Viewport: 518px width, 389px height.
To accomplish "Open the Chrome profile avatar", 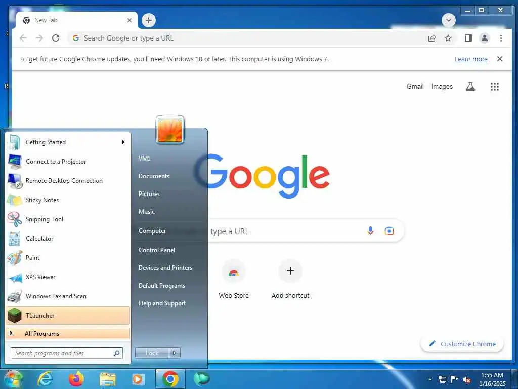I will point(484,38).
